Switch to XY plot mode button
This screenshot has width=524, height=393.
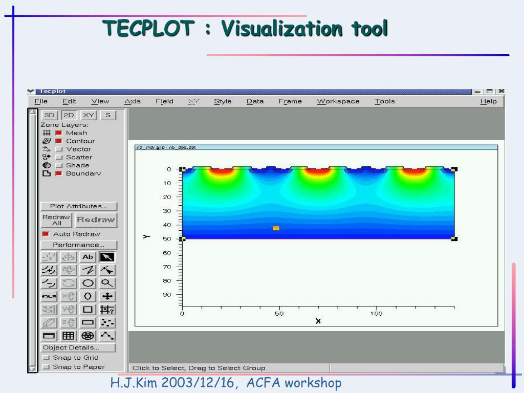point(88,115)
